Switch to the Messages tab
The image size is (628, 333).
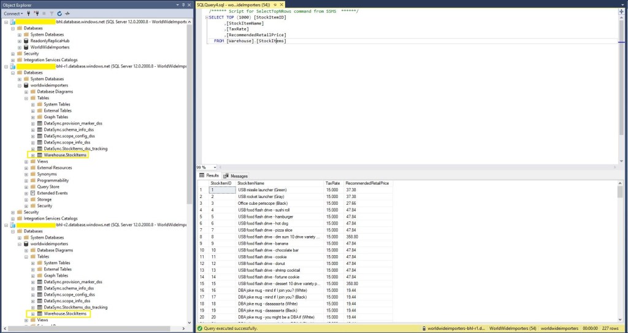[x=238, y=175]
